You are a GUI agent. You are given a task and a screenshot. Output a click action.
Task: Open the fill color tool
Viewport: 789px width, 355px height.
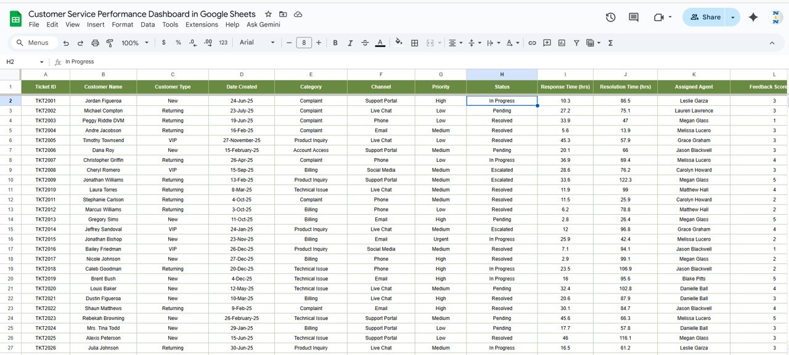pos(398,43)
